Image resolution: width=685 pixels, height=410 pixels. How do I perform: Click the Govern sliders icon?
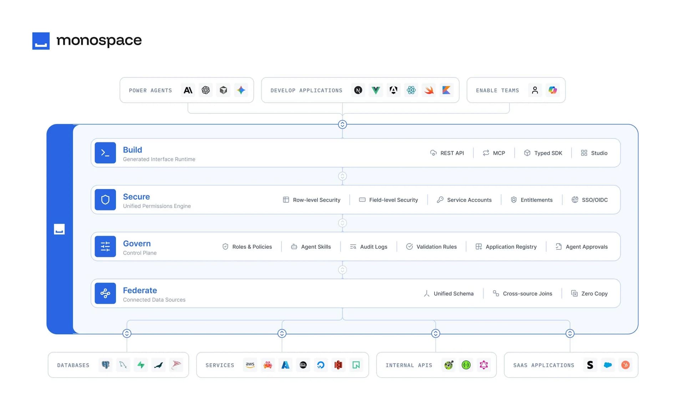(105, 247)
